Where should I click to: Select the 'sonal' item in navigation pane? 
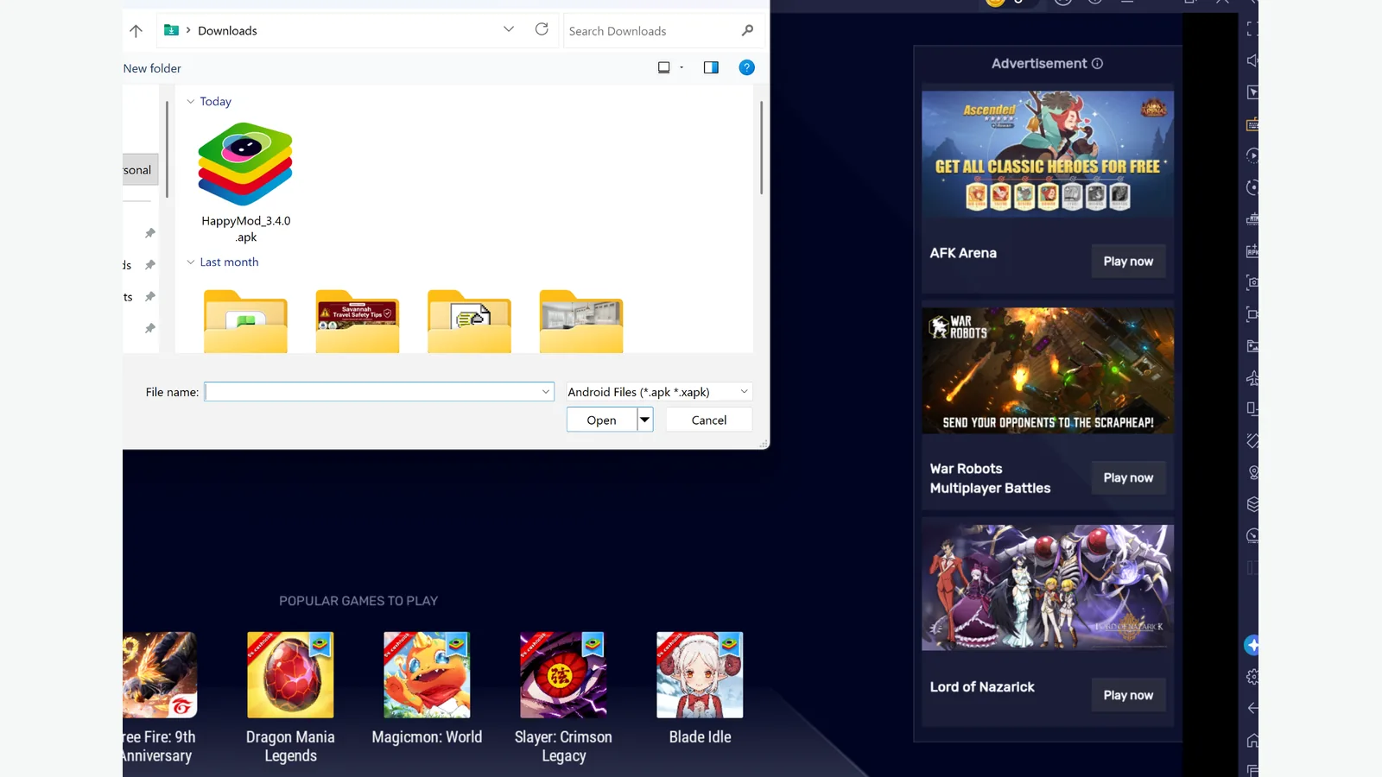(140, 170)
